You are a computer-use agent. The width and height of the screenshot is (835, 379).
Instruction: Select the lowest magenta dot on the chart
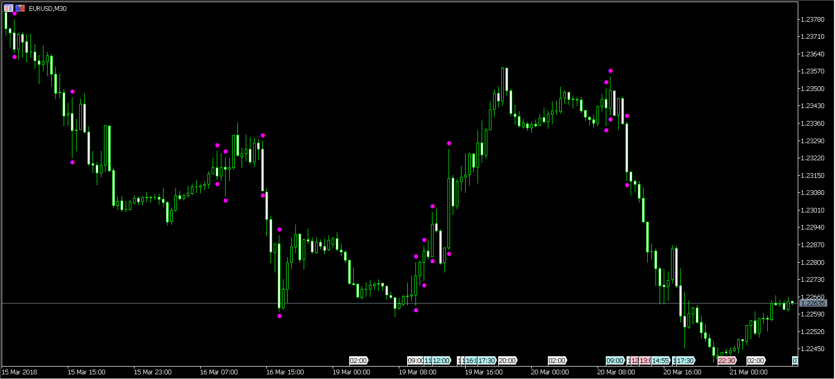point(279,316)
